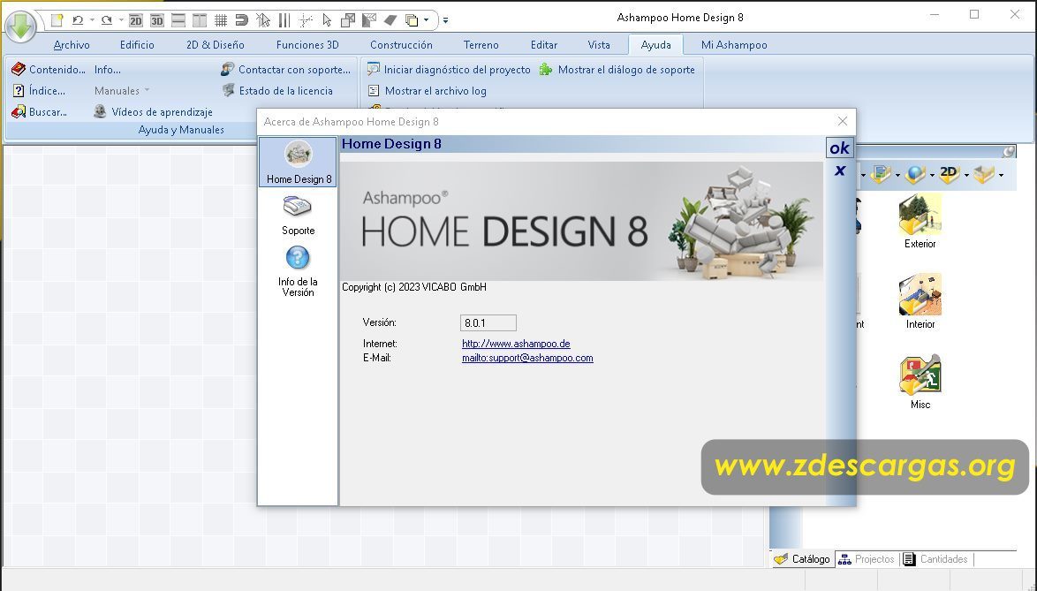Image resolution: width=1037 pixels, height=591 pixels.
Task: Open Buscar help search
Action: click(40, 111)
